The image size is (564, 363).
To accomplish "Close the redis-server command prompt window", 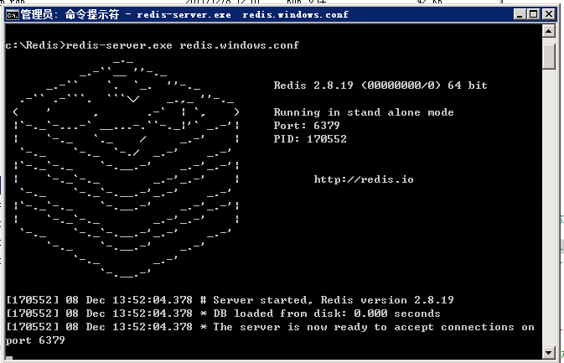I will [x=549, y=14].
